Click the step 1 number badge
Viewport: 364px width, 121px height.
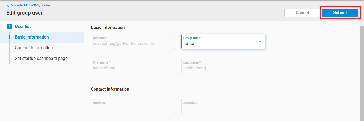point(9,27)
